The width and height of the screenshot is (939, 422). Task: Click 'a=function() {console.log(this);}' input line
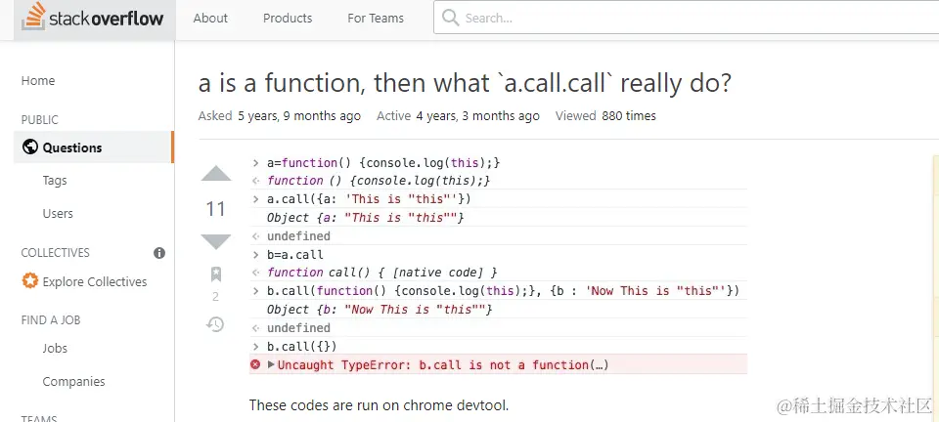click(x=383, y=162)
